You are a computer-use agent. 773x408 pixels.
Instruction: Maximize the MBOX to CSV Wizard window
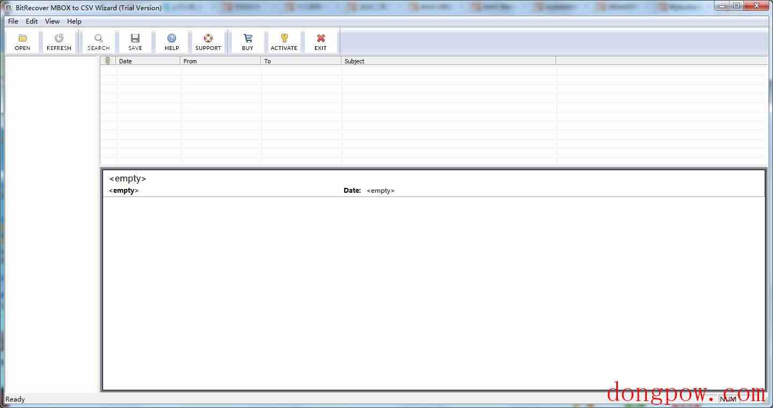pos(737,5)
